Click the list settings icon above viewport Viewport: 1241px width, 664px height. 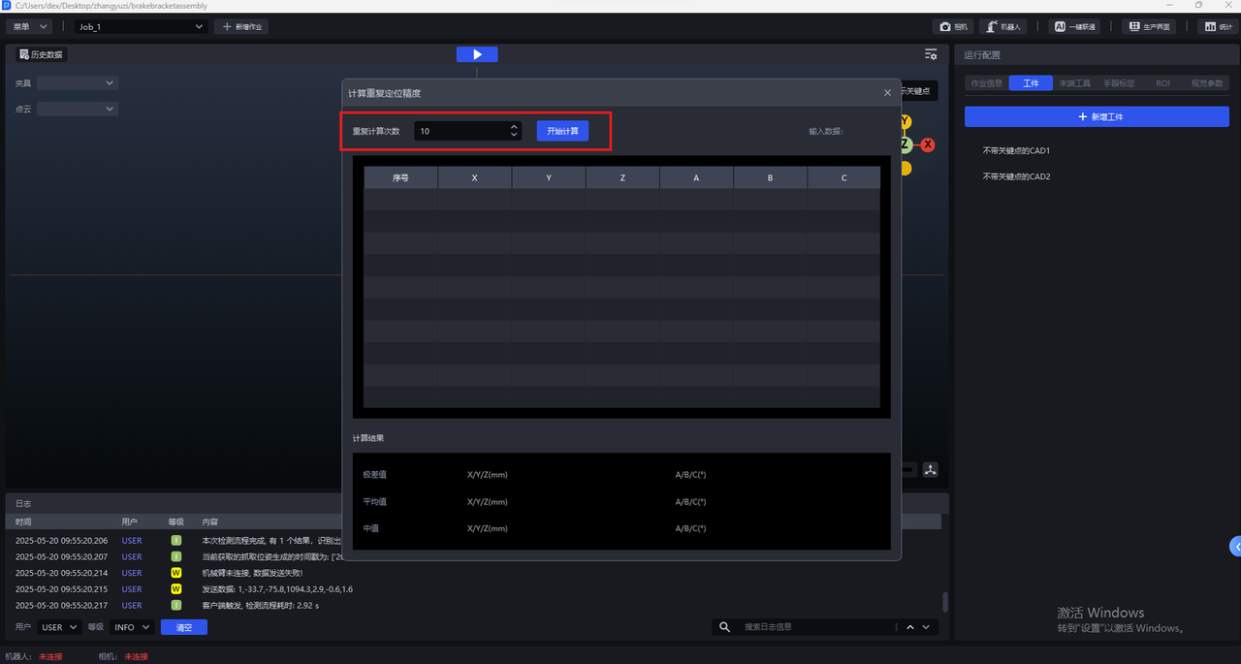pyautogui.click(x=931, y=55)
